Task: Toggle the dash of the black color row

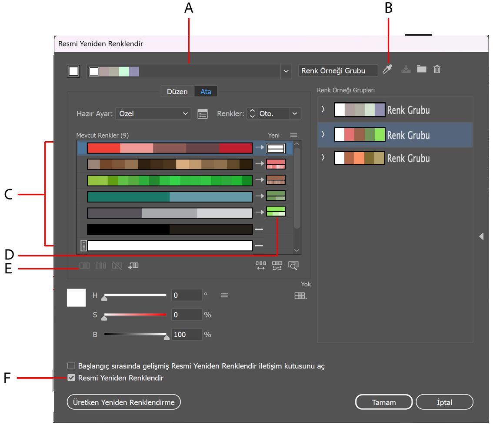Action: pyautogui.click(x=259, y=229)
